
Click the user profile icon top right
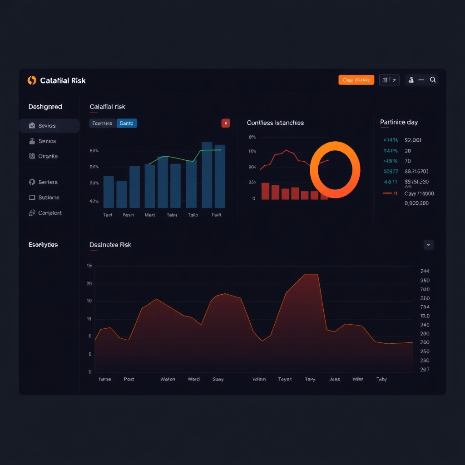point(411,79)
